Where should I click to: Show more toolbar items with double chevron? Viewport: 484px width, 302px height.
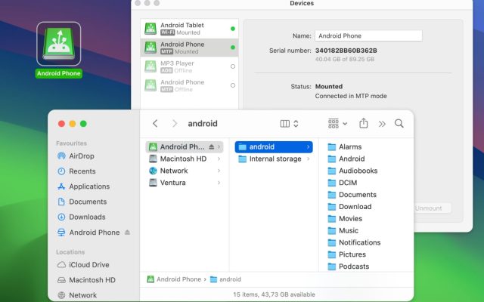coord(382,124)
